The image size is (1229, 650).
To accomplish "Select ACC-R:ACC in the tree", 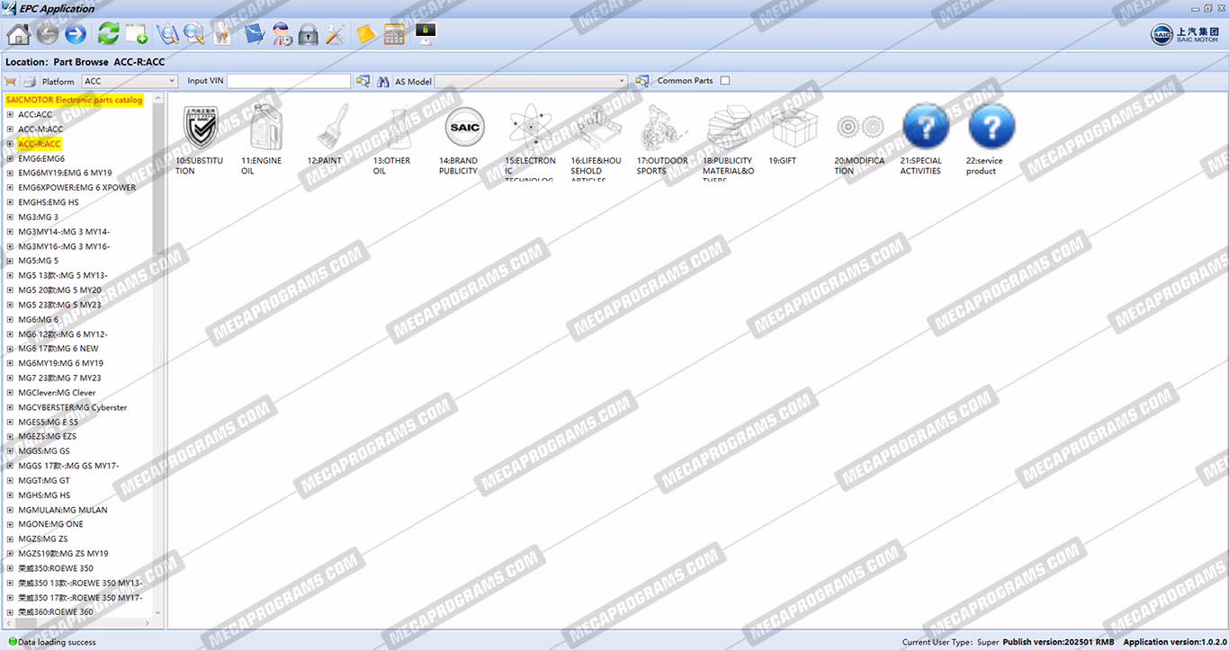I will pyautogui.click(x=40, y=144).
